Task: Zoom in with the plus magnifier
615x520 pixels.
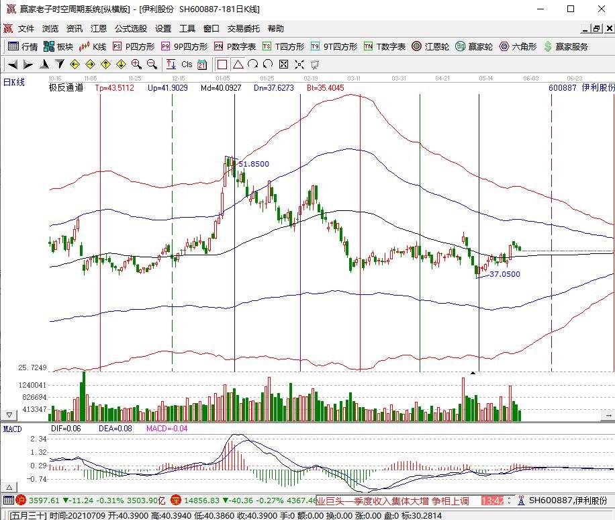Action: pyautogui.click(x=136, y=64)
